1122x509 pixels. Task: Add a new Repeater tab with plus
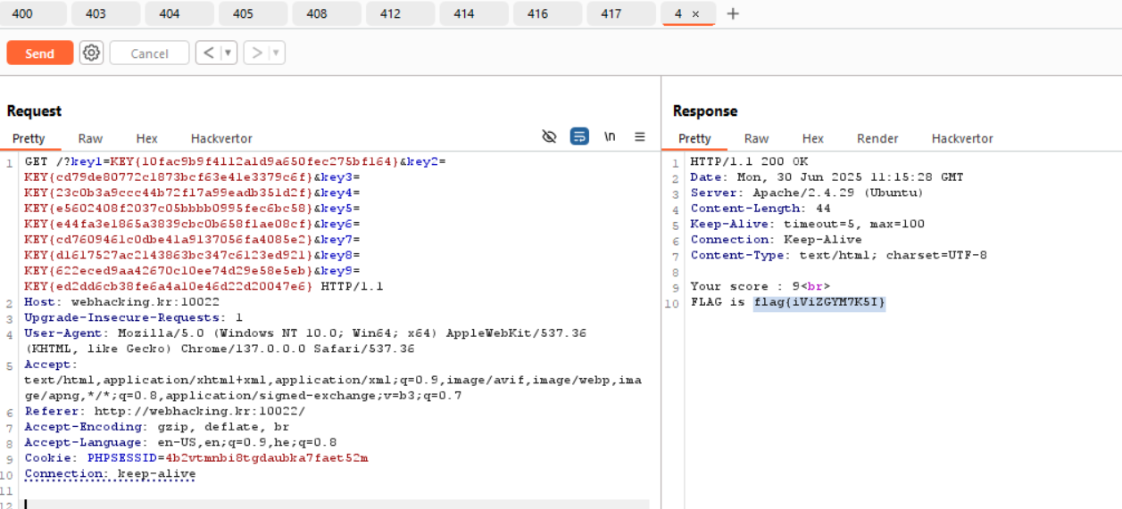733,13
